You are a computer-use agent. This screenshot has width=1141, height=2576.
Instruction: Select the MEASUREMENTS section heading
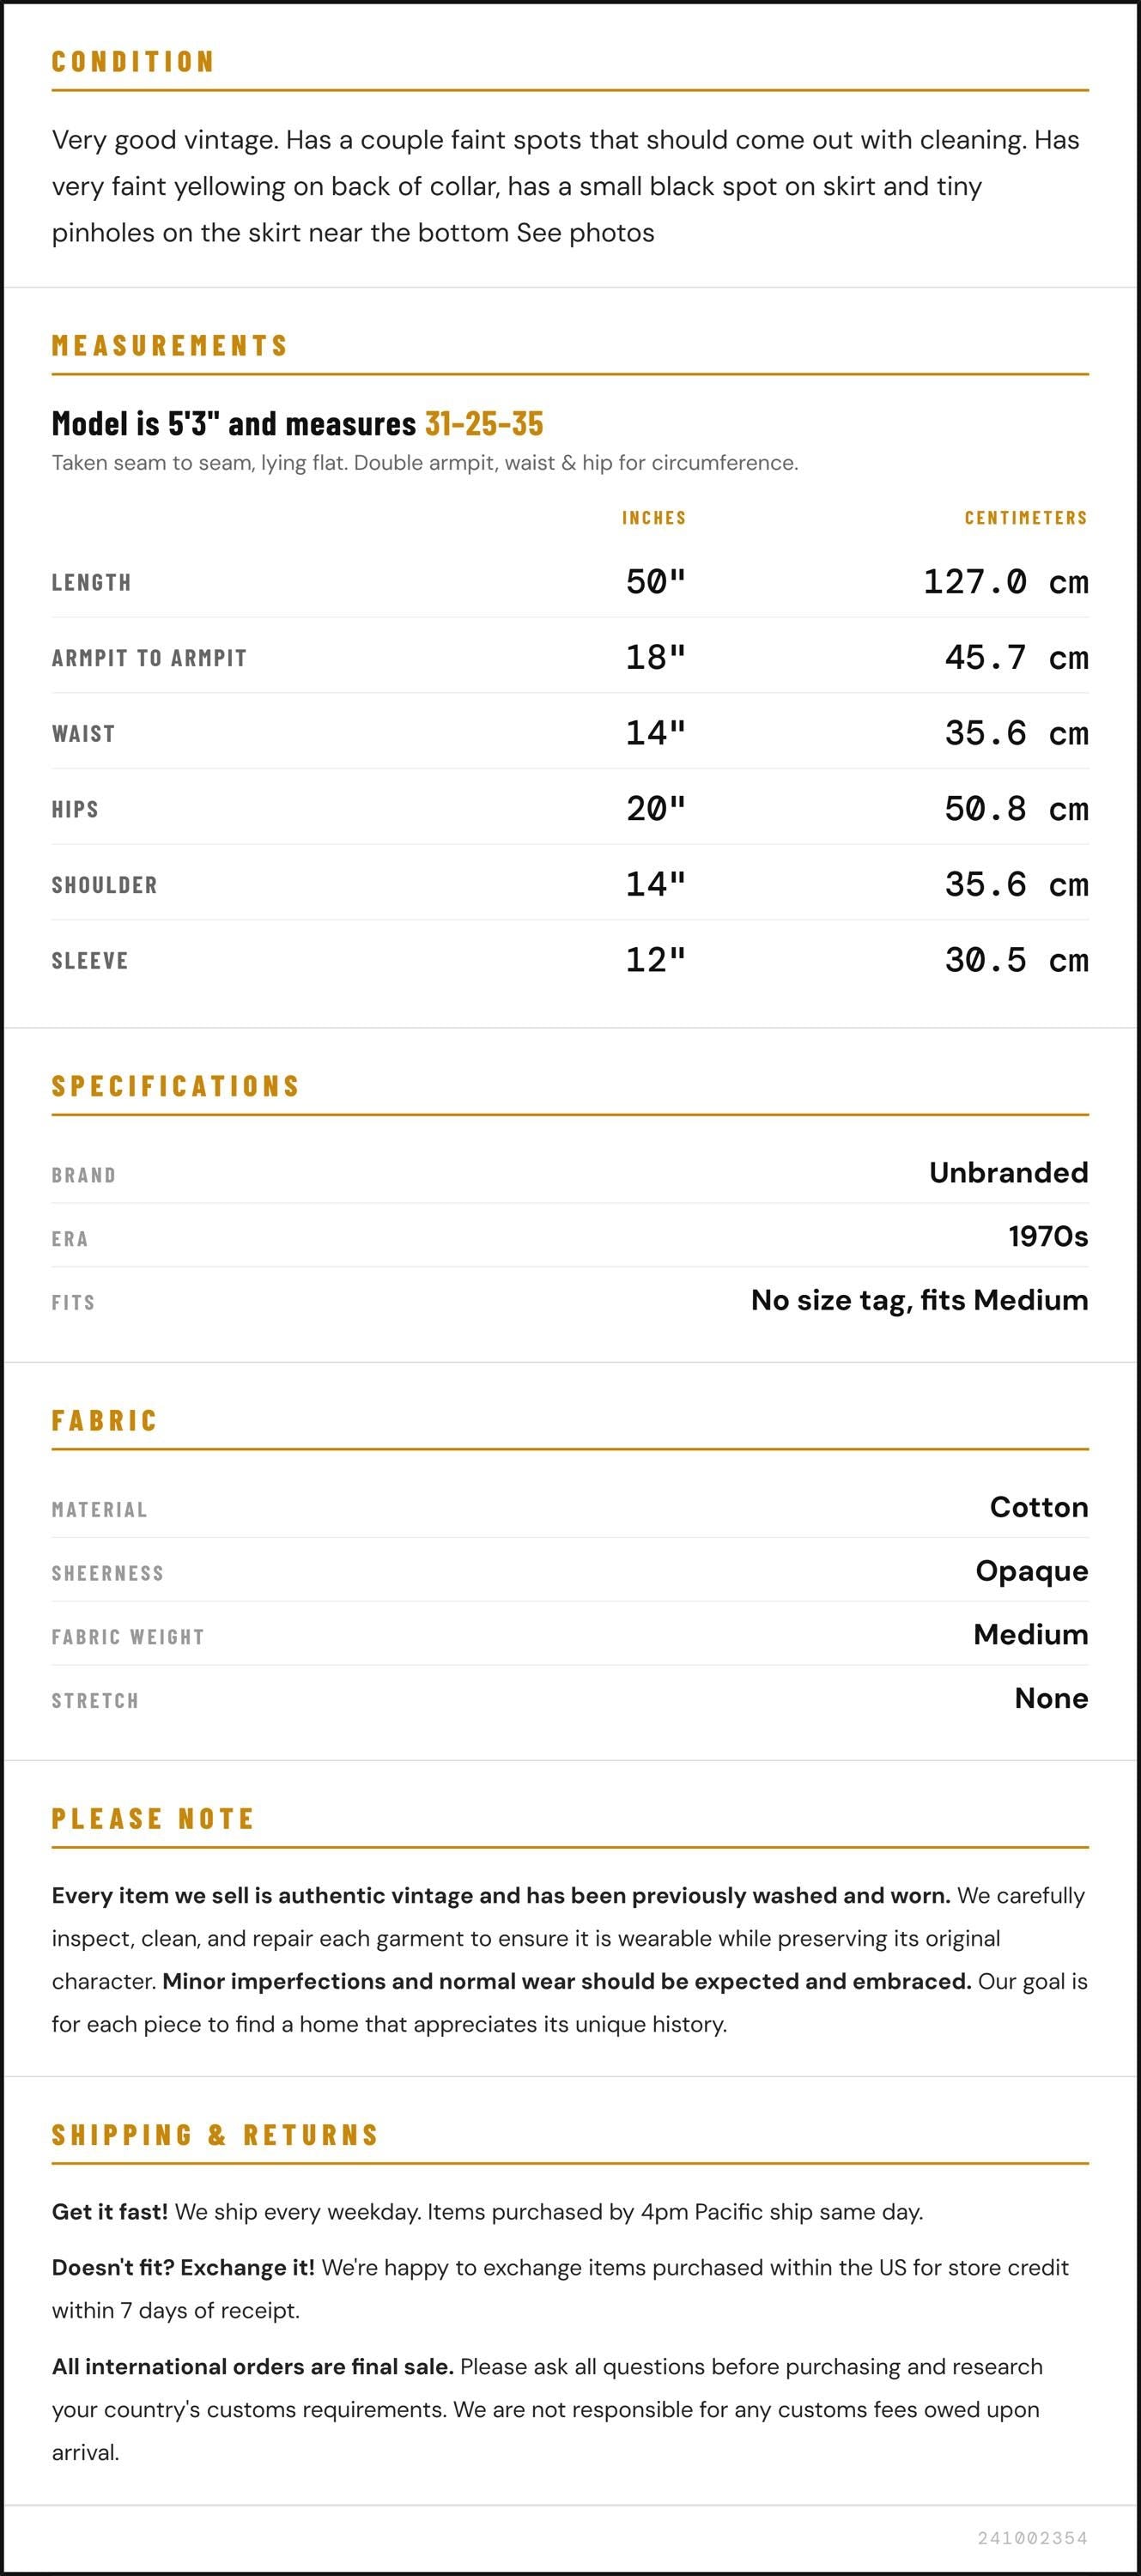pos(170,346)
